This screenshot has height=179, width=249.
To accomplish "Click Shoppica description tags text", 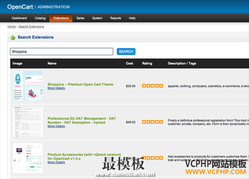I will [208, 86].
